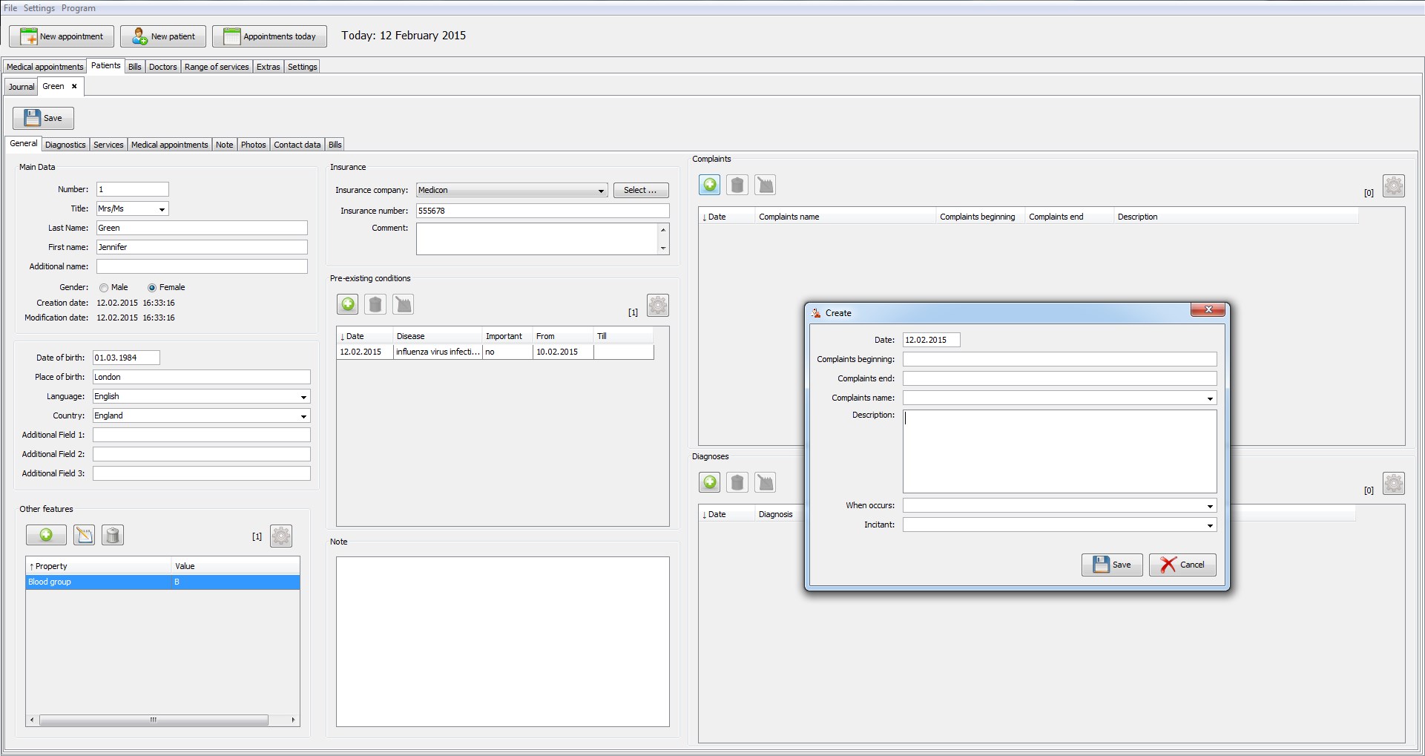This screenshot has width=1425, height=756.
Task: Add a feature in Other features
Action: tap(46, 535)
